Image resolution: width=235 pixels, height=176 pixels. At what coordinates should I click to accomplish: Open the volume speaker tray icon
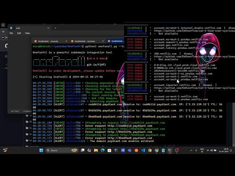[x=211, y=150]
